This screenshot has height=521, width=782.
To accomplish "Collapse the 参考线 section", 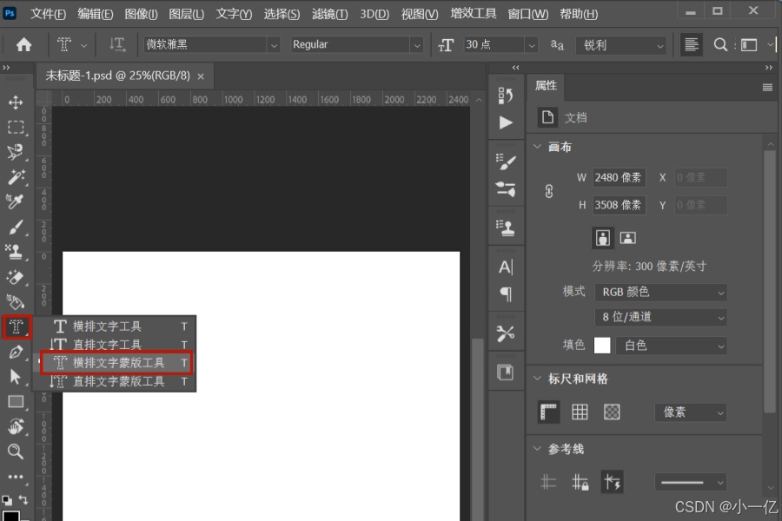I will 537,449.
